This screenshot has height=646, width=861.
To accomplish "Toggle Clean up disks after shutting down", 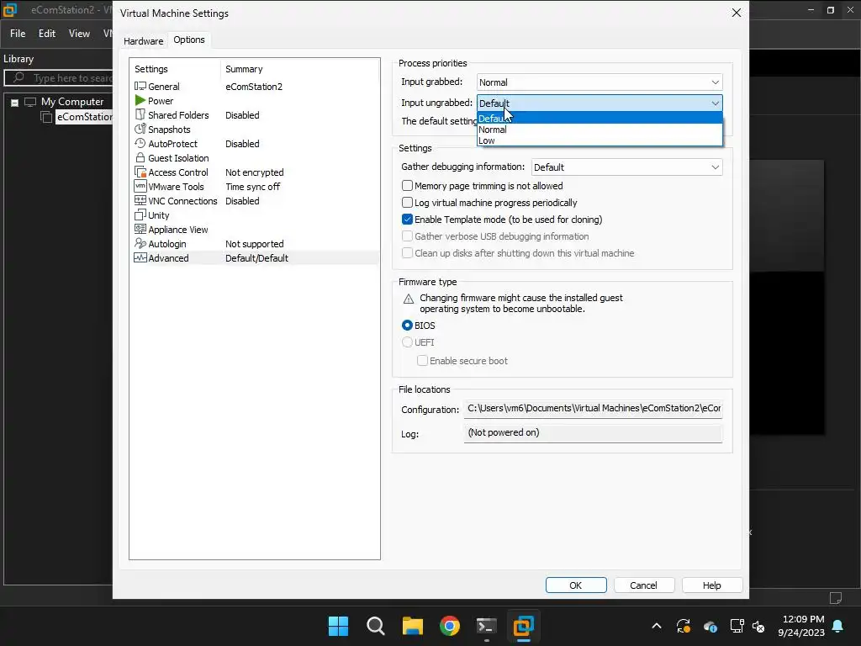I will [408, 253].
